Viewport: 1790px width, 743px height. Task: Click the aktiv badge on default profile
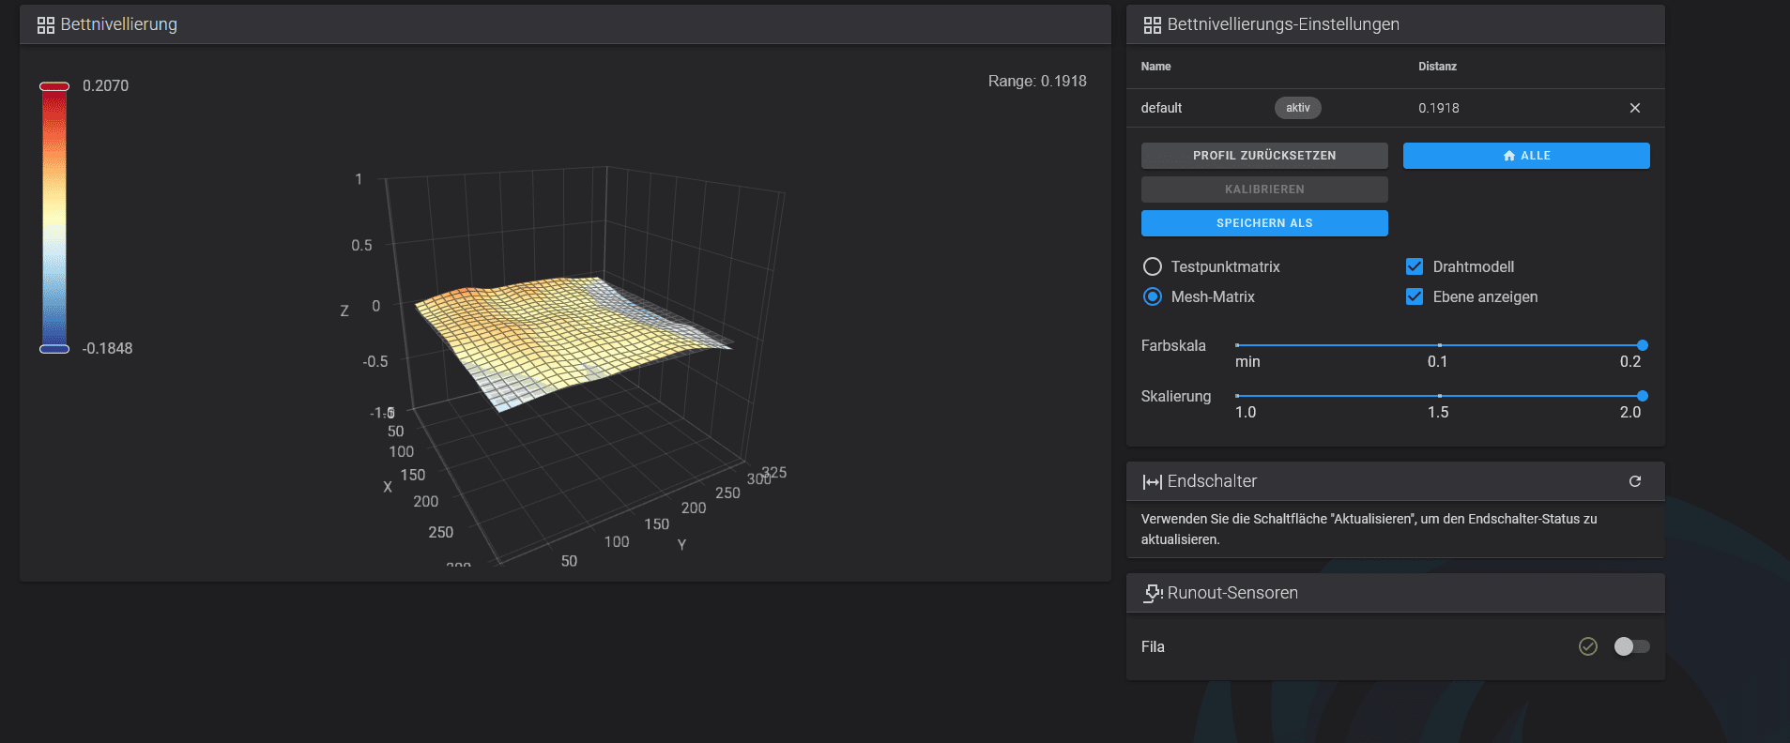pyautogui.click(x=1297, y=108)
